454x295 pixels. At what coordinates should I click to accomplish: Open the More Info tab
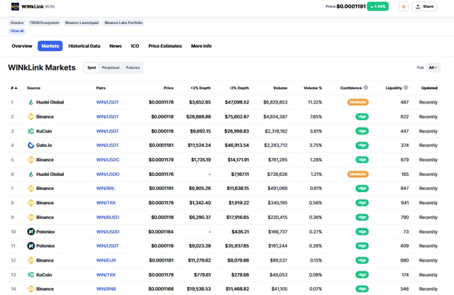pos(201,46)
